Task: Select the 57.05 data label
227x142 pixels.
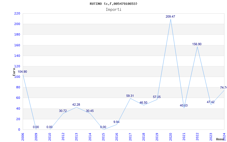Action: (157, 97)
